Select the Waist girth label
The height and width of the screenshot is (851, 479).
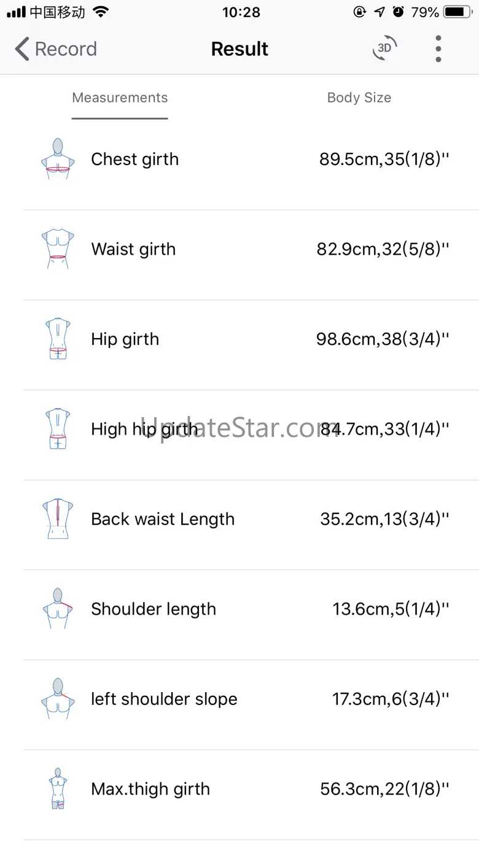133,249
